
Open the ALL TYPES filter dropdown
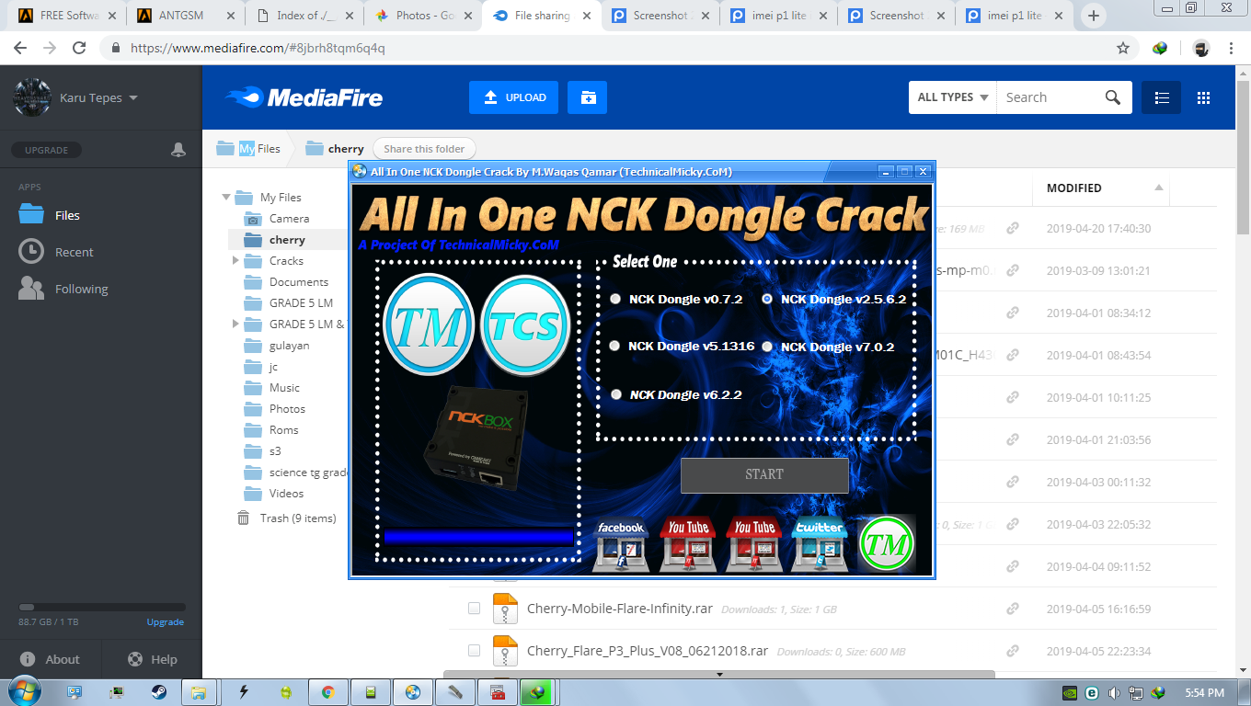[x=953, y=97]
